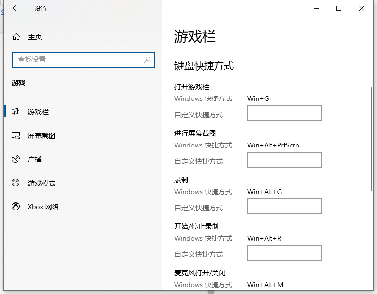Click the 广播 broadcast icon
Viewport: 377px width, 294px height.
pos(16,159)
